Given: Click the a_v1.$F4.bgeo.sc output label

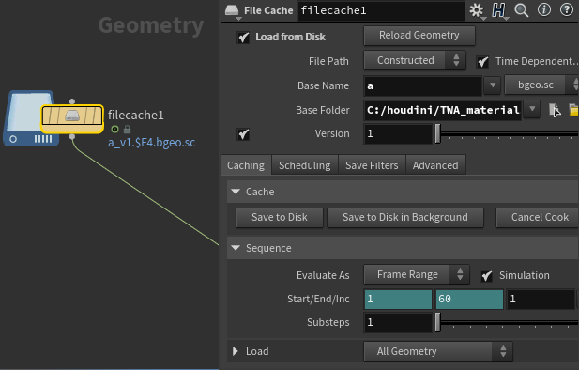Looking at the screenshot, I should coord(151,143).
